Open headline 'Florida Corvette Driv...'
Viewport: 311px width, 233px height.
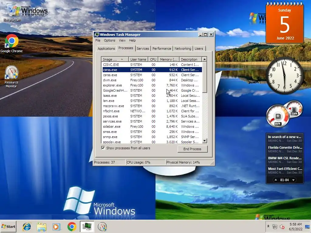(285, 147)
